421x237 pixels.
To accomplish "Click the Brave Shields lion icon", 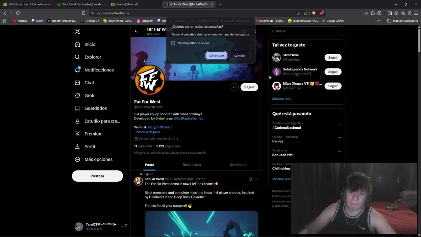I will tap(313, 13).
